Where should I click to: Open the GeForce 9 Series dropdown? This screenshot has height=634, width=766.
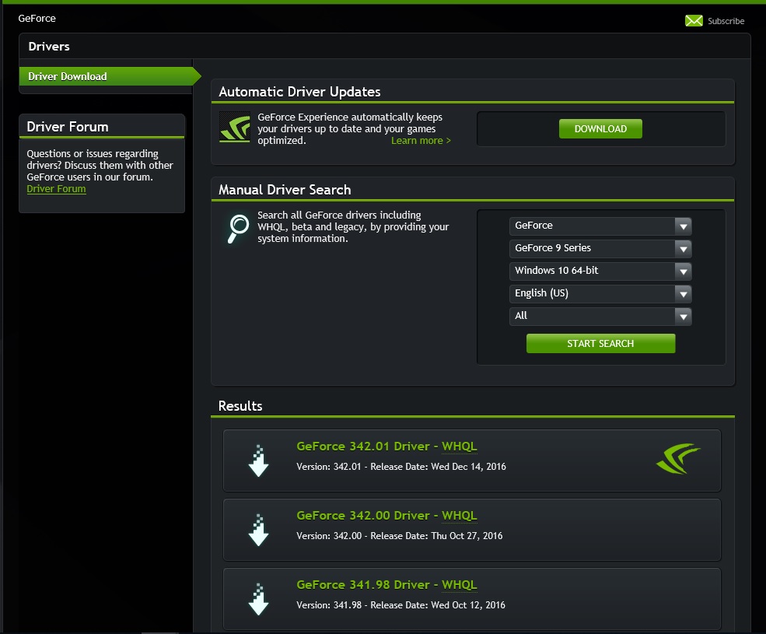[x=600, y=248]
